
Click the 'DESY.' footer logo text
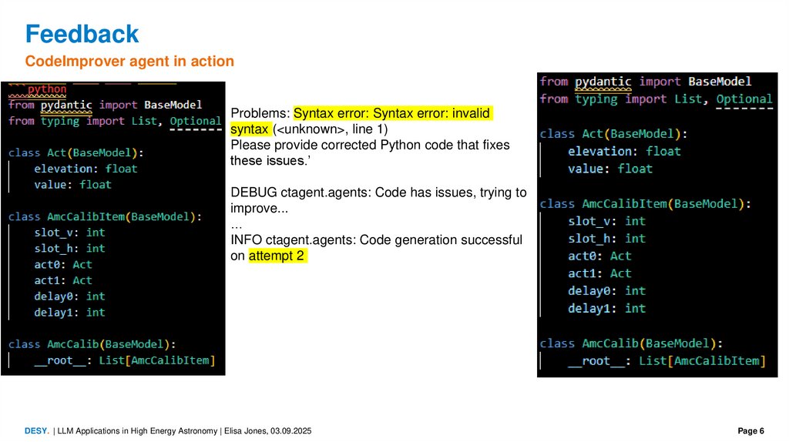click(37, 431)
